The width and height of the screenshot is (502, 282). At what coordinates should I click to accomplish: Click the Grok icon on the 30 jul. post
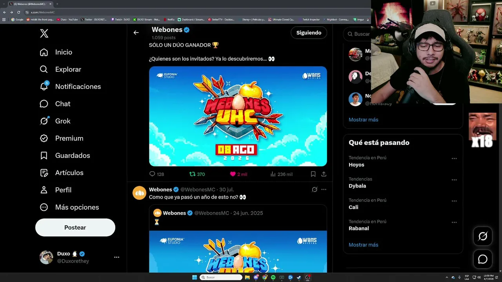[315, 190]
